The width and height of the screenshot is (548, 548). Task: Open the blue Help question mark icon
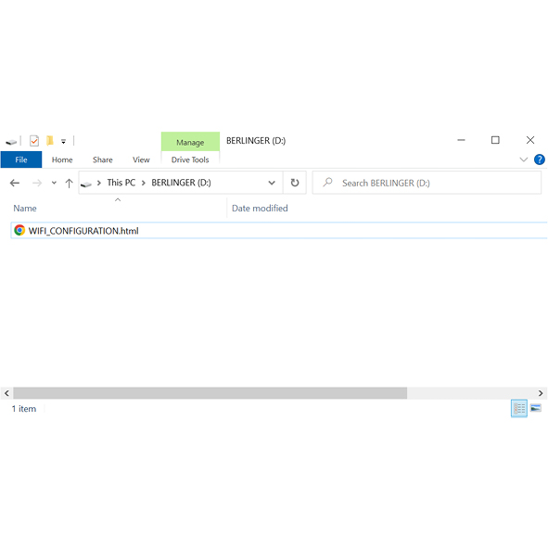540,159
